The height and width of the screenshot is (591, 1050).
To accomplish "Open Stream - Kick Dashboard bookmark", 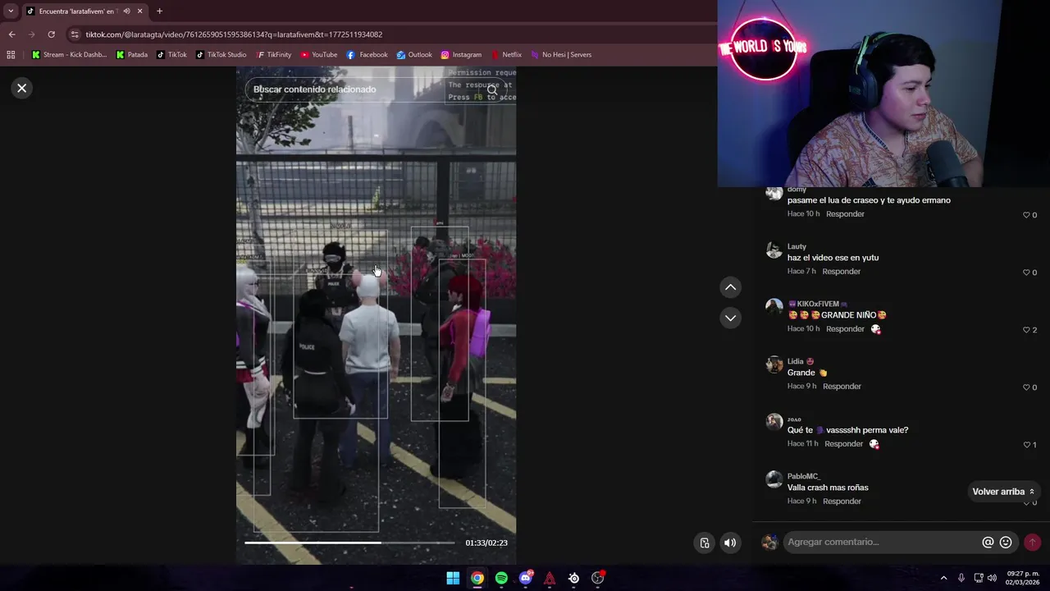I will pos(69,55).
